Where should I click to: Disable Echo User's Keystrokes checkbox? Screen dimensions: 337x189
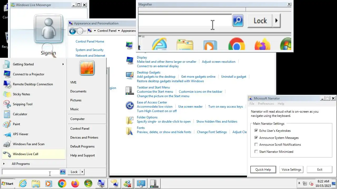click(x=256, y=131)
